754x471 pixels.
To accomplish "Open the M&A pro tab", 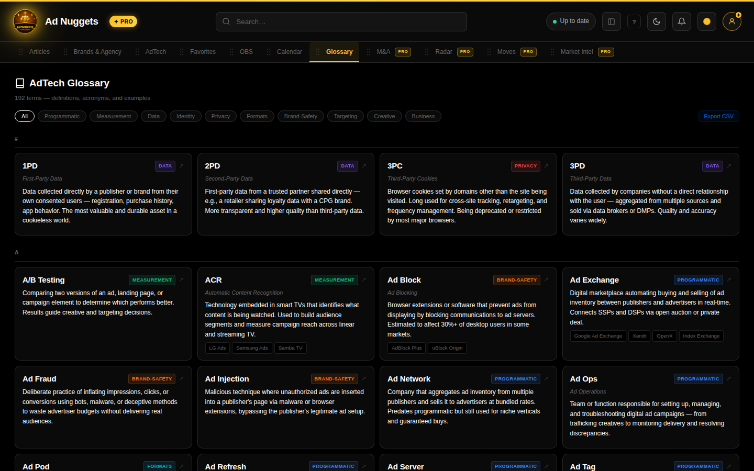I will [x=389, y=52].
